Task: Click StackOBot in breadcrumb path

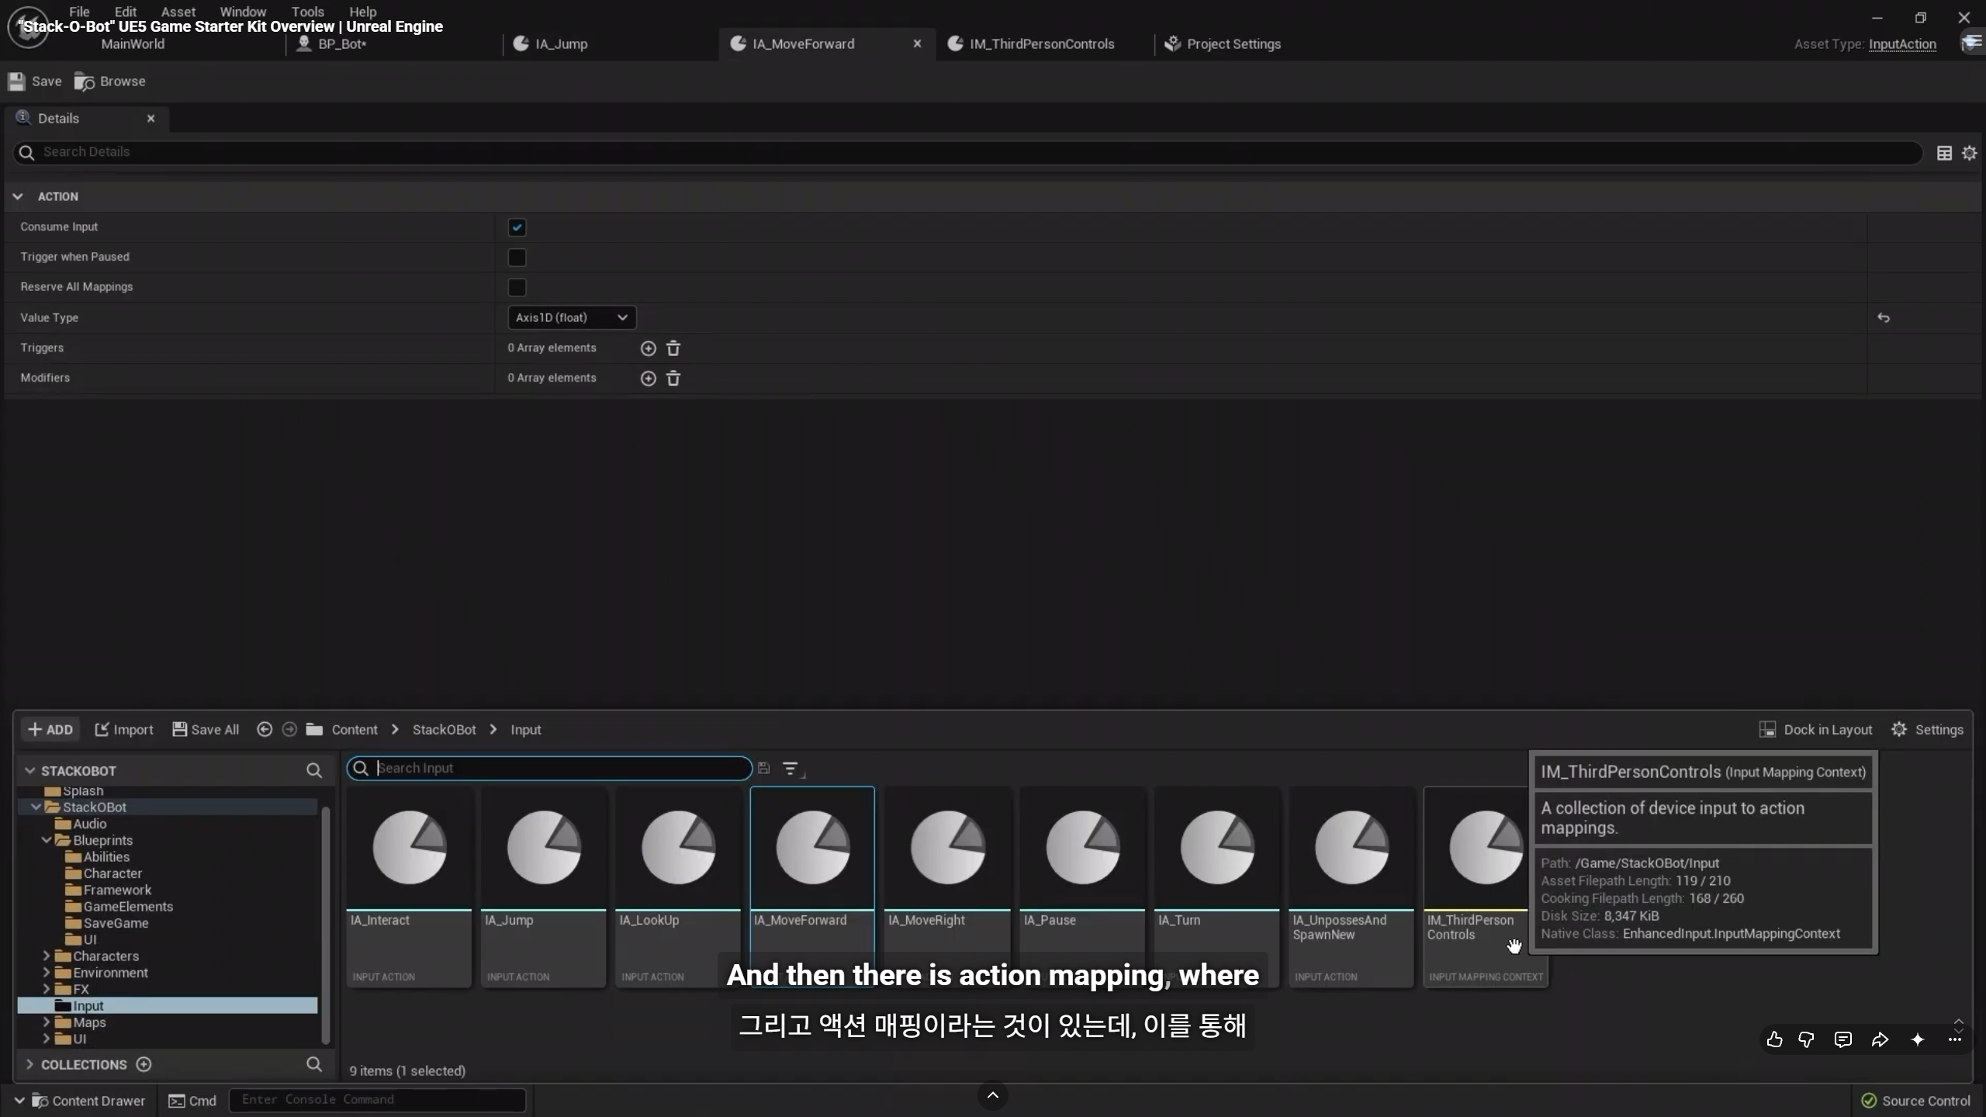Action: [x=444, y=730]
